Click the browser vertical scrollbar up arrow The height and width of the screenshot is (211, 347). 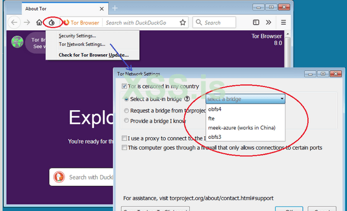(287, 34)
